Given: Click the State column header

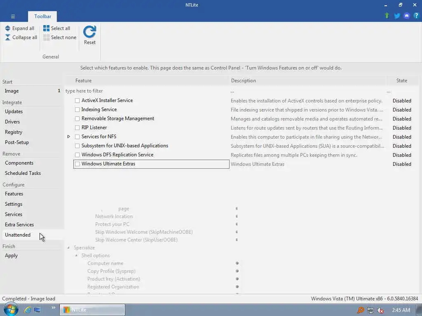Looking at the screenshot, I should tap(402, 81).
